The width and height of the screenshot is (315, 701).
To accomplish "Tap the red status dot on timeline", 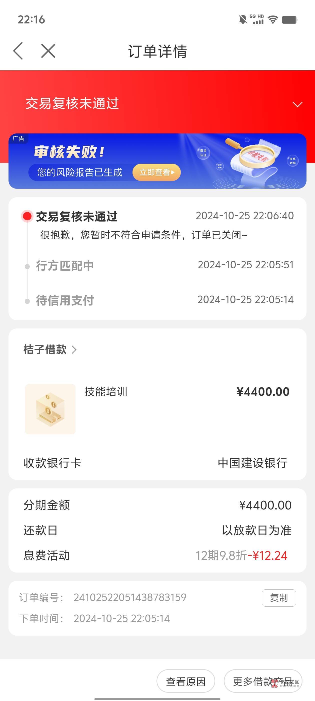I will [x=27, y=216].
